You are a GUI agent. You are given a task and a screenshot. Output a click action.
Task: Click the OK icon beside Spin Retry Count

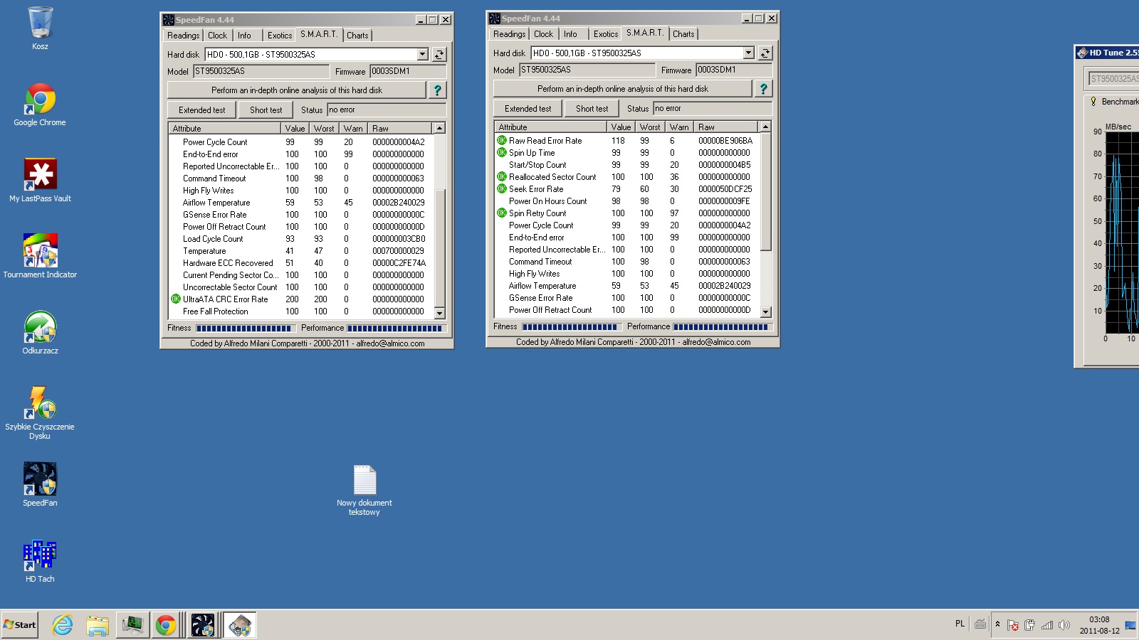coord(502,213)
